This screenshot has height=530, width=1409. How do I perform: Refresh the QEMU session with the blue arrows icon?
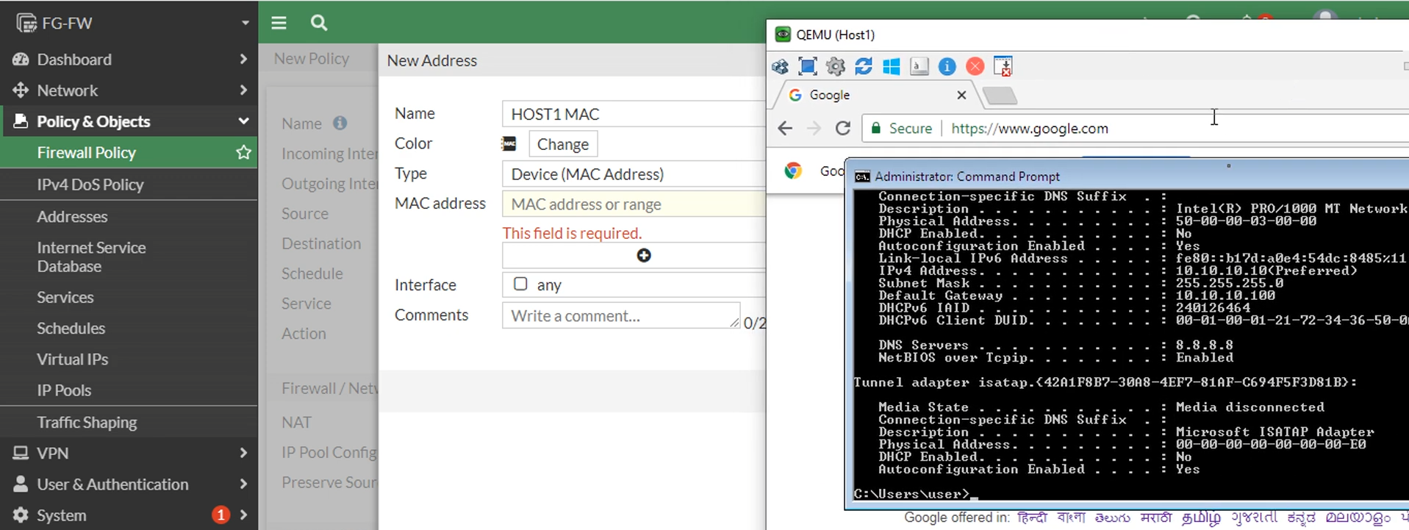(x=864, y=67)
